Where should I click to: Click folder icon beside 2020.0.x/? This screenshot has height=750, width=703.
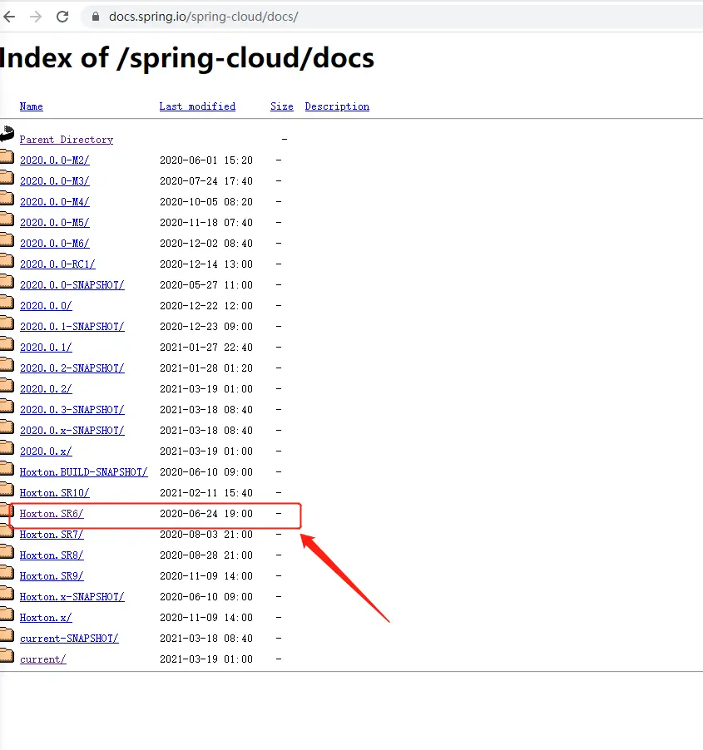coord(7,447)
